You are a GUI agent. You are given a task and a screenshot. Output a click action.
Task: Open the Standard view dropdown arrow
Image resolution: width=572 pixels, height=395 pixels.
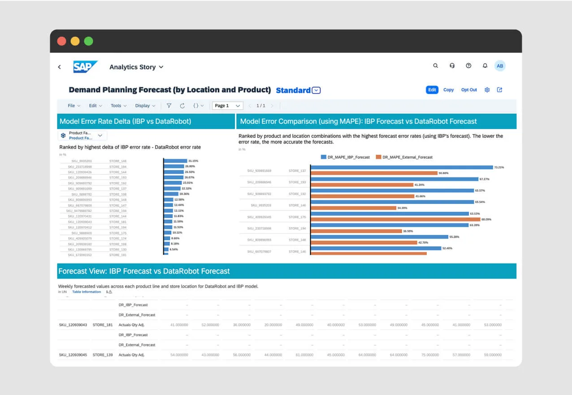[x=316, y=90]
